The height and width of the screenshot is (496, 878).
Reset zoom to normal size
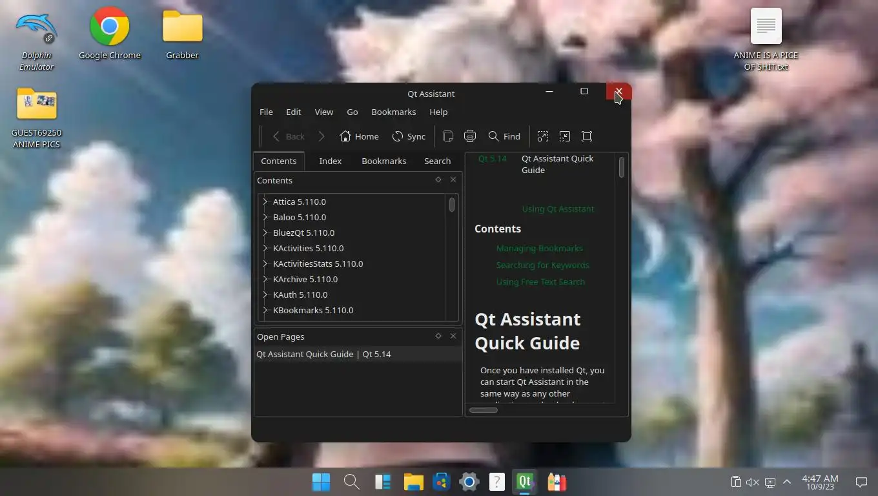pyautogui.click(x=587, y=136)
